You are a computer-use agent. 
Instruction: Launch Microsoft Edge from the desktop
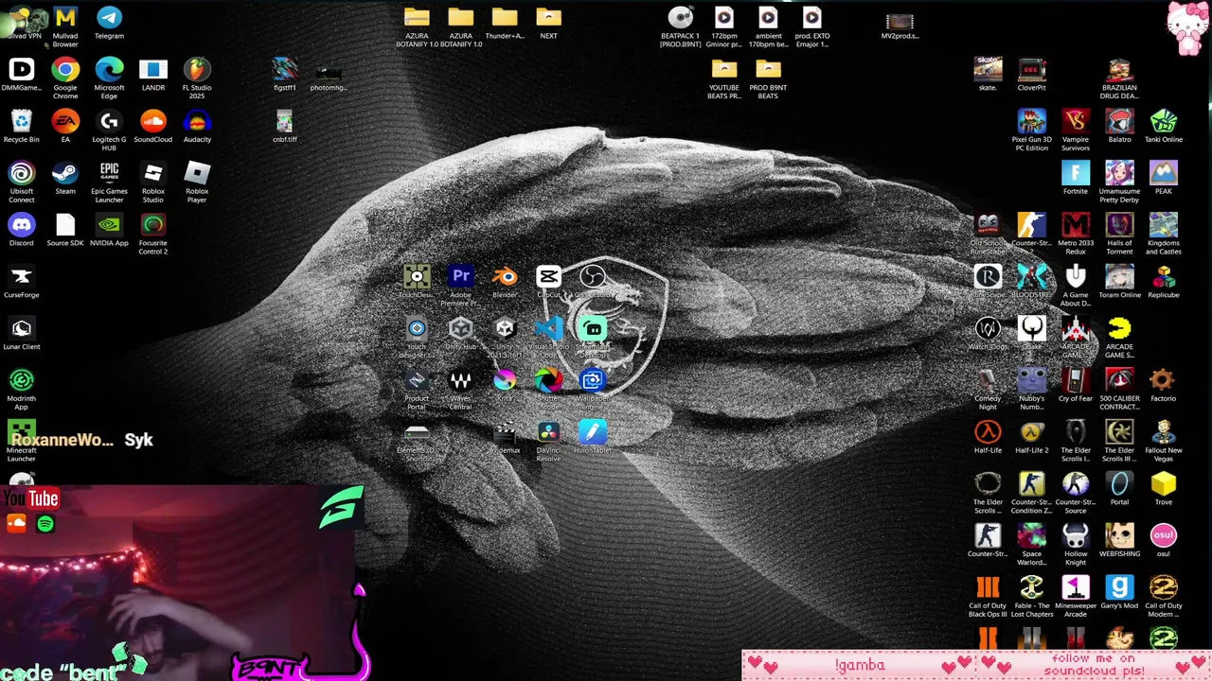(109, 70)
